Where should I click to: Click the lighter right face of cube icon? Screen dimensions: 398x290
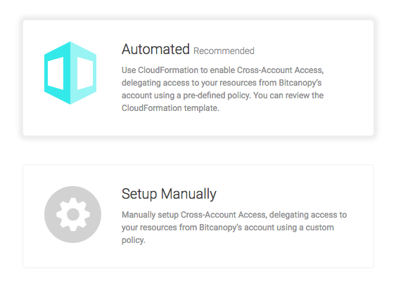coord(84,73)
